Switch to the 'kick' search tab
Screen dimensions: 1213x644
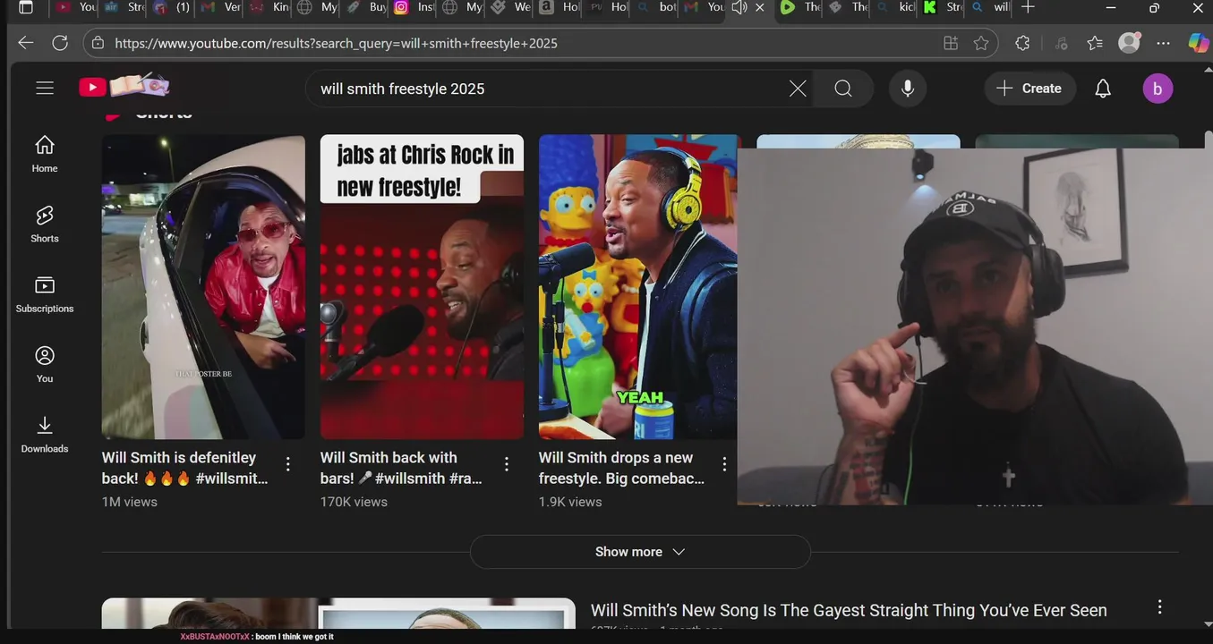(894, 7)
